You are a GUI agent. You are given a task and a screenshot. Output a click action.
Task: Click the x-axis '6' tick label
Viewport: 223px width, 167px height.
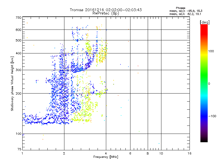tap(130, 153)
